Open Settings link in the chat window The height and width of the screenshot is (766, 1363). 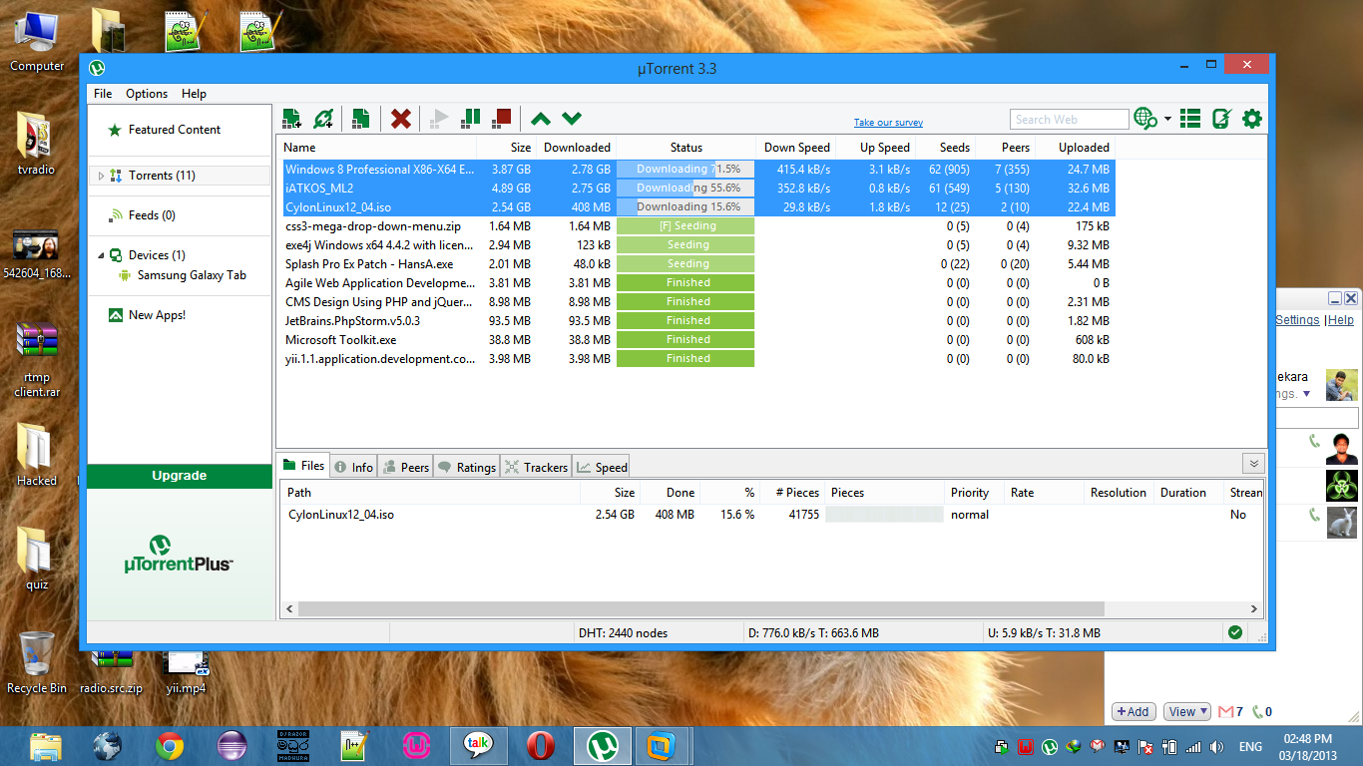[1297, 320]
